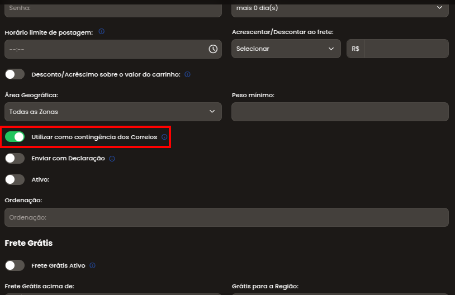Click the Horário limite de postagem time field

[x=113, y=49]
